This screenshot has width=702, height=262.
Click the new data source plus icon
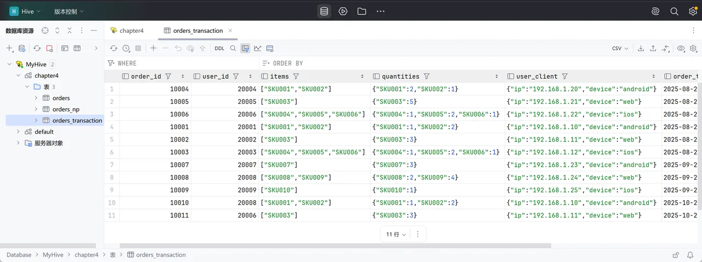9,48
